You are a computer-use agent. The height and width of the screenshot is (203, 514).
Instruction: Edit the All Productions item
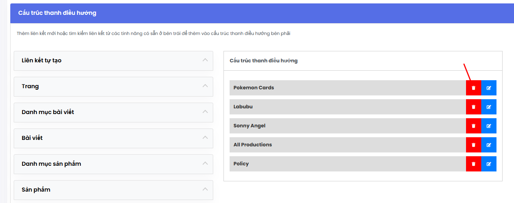pyautogui.click(x=489, y=145)
